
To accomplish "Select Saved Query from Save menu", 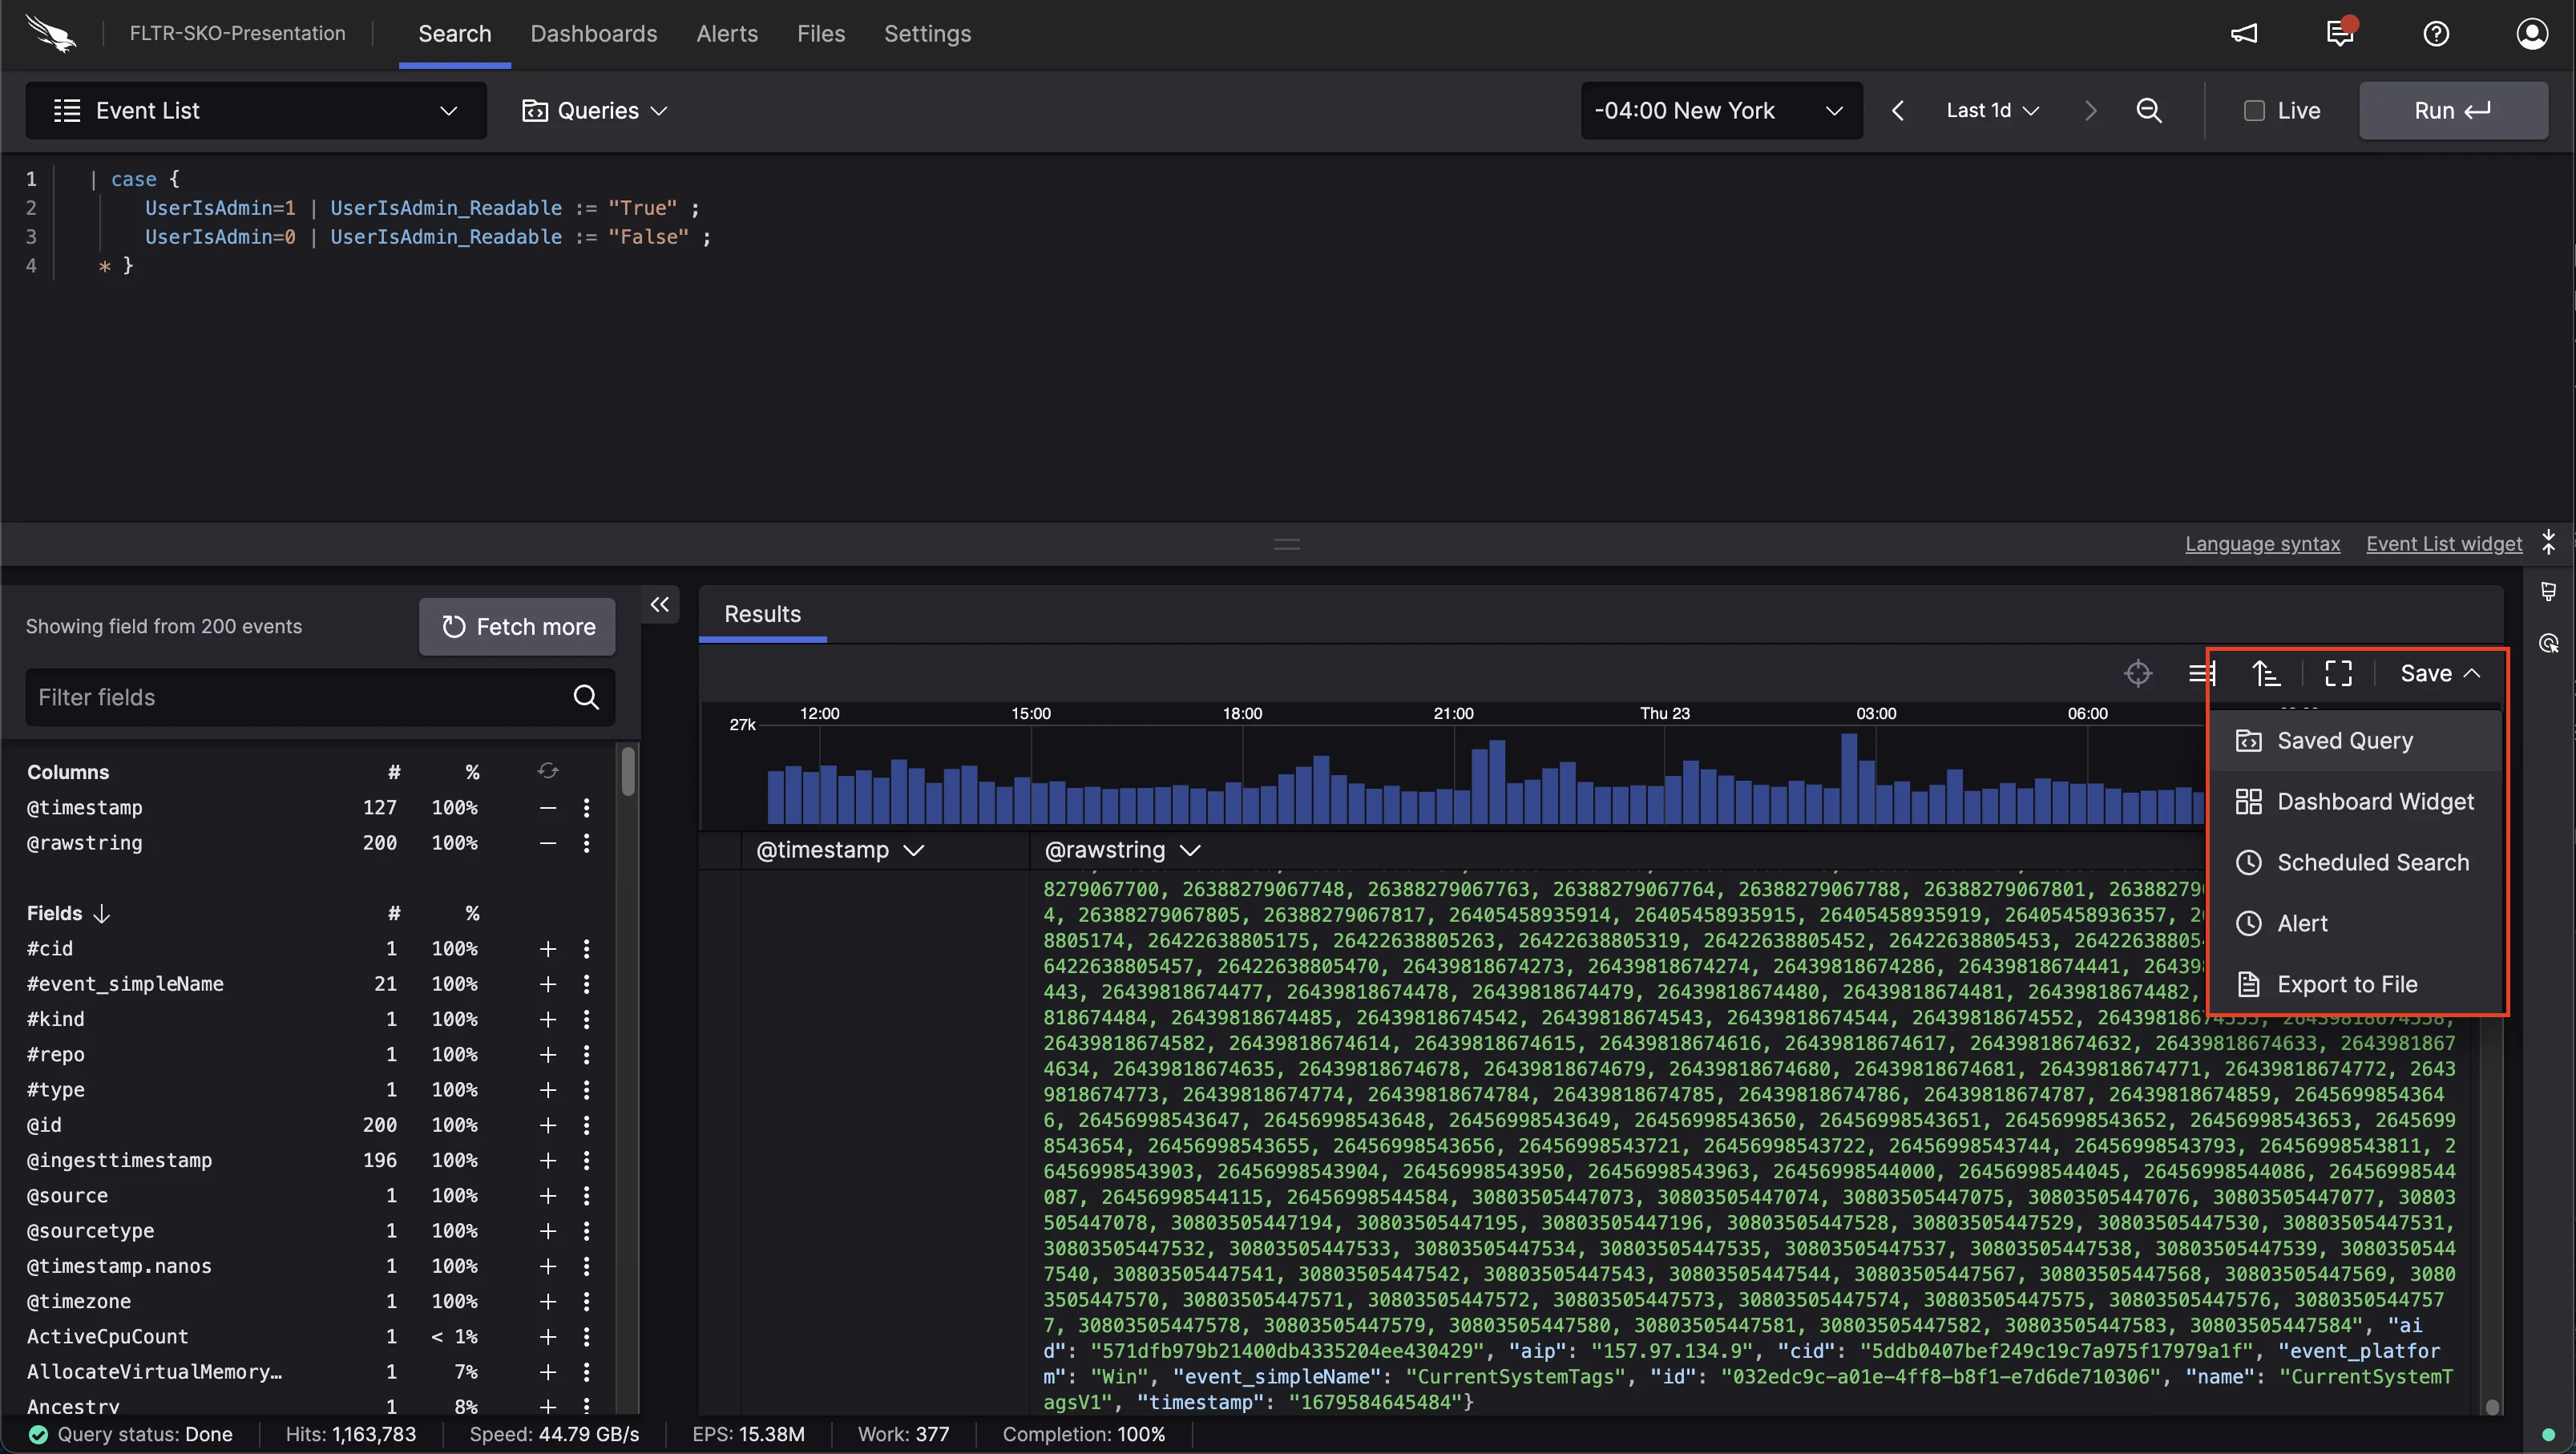I will 2355,741.
